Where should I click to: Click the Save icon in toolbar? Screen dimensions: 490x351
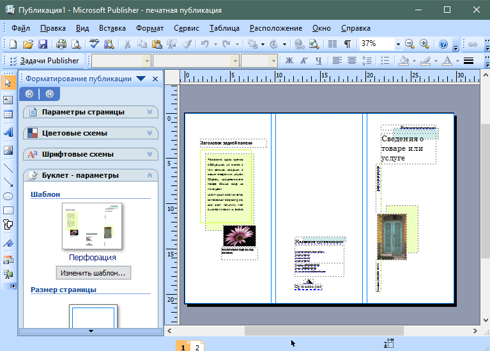43,44
